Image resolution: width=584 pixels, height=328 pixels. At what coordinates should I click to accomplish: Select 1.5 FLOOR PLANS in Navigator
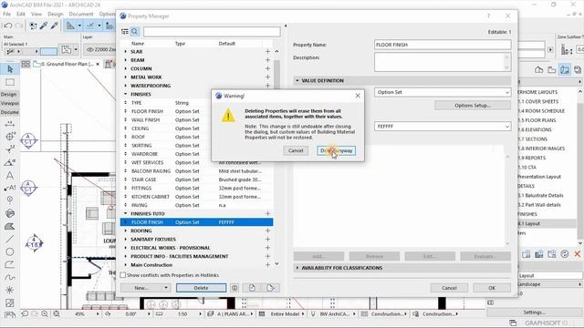537,120
